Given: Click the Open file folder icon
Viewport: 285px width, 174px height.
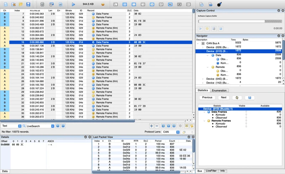Looking at the screenshot, I should click(21, 4).
